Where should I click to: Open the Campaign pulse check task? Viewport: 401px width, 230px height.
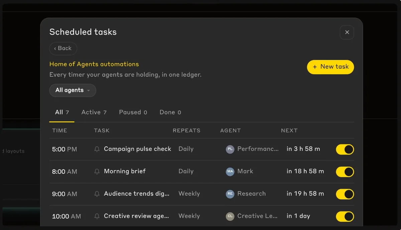coord(137,149)
